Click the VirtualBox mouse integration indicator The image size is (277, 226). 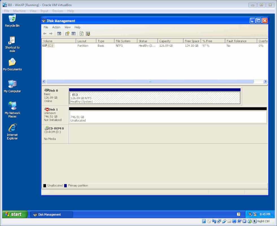coord(249,221)
